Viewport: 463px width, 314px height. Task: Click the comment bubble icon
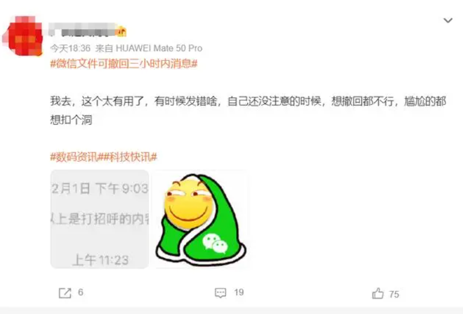(x=220, y=293)
